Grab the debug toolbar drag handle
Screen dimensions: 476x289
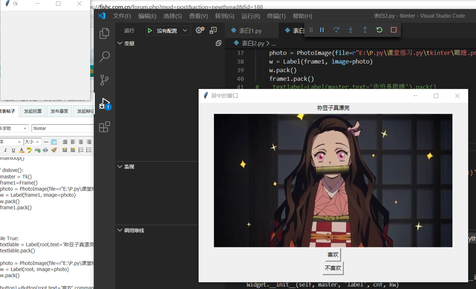311,30
